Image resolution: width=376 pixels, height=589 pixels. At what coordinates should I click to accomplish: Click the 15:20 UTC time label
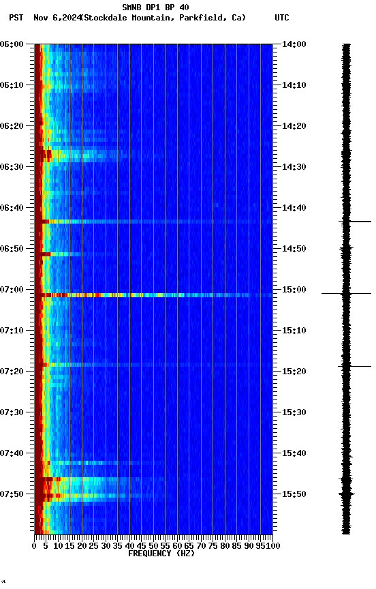click(294, 372)
